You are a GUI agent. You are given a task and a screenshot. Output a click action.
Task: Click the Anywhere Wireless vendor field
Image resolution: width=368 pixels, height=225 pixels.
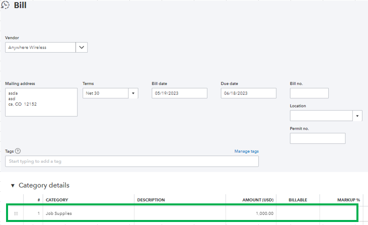40,47
